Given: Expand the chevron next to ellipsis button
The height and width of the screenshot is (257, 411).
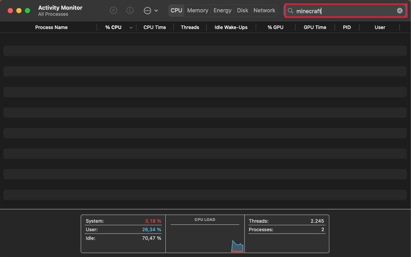Looking at the screenshot, I should [x=156, y=11].
